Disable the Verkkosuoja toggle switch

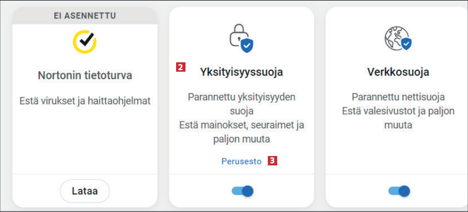(399, 191)
